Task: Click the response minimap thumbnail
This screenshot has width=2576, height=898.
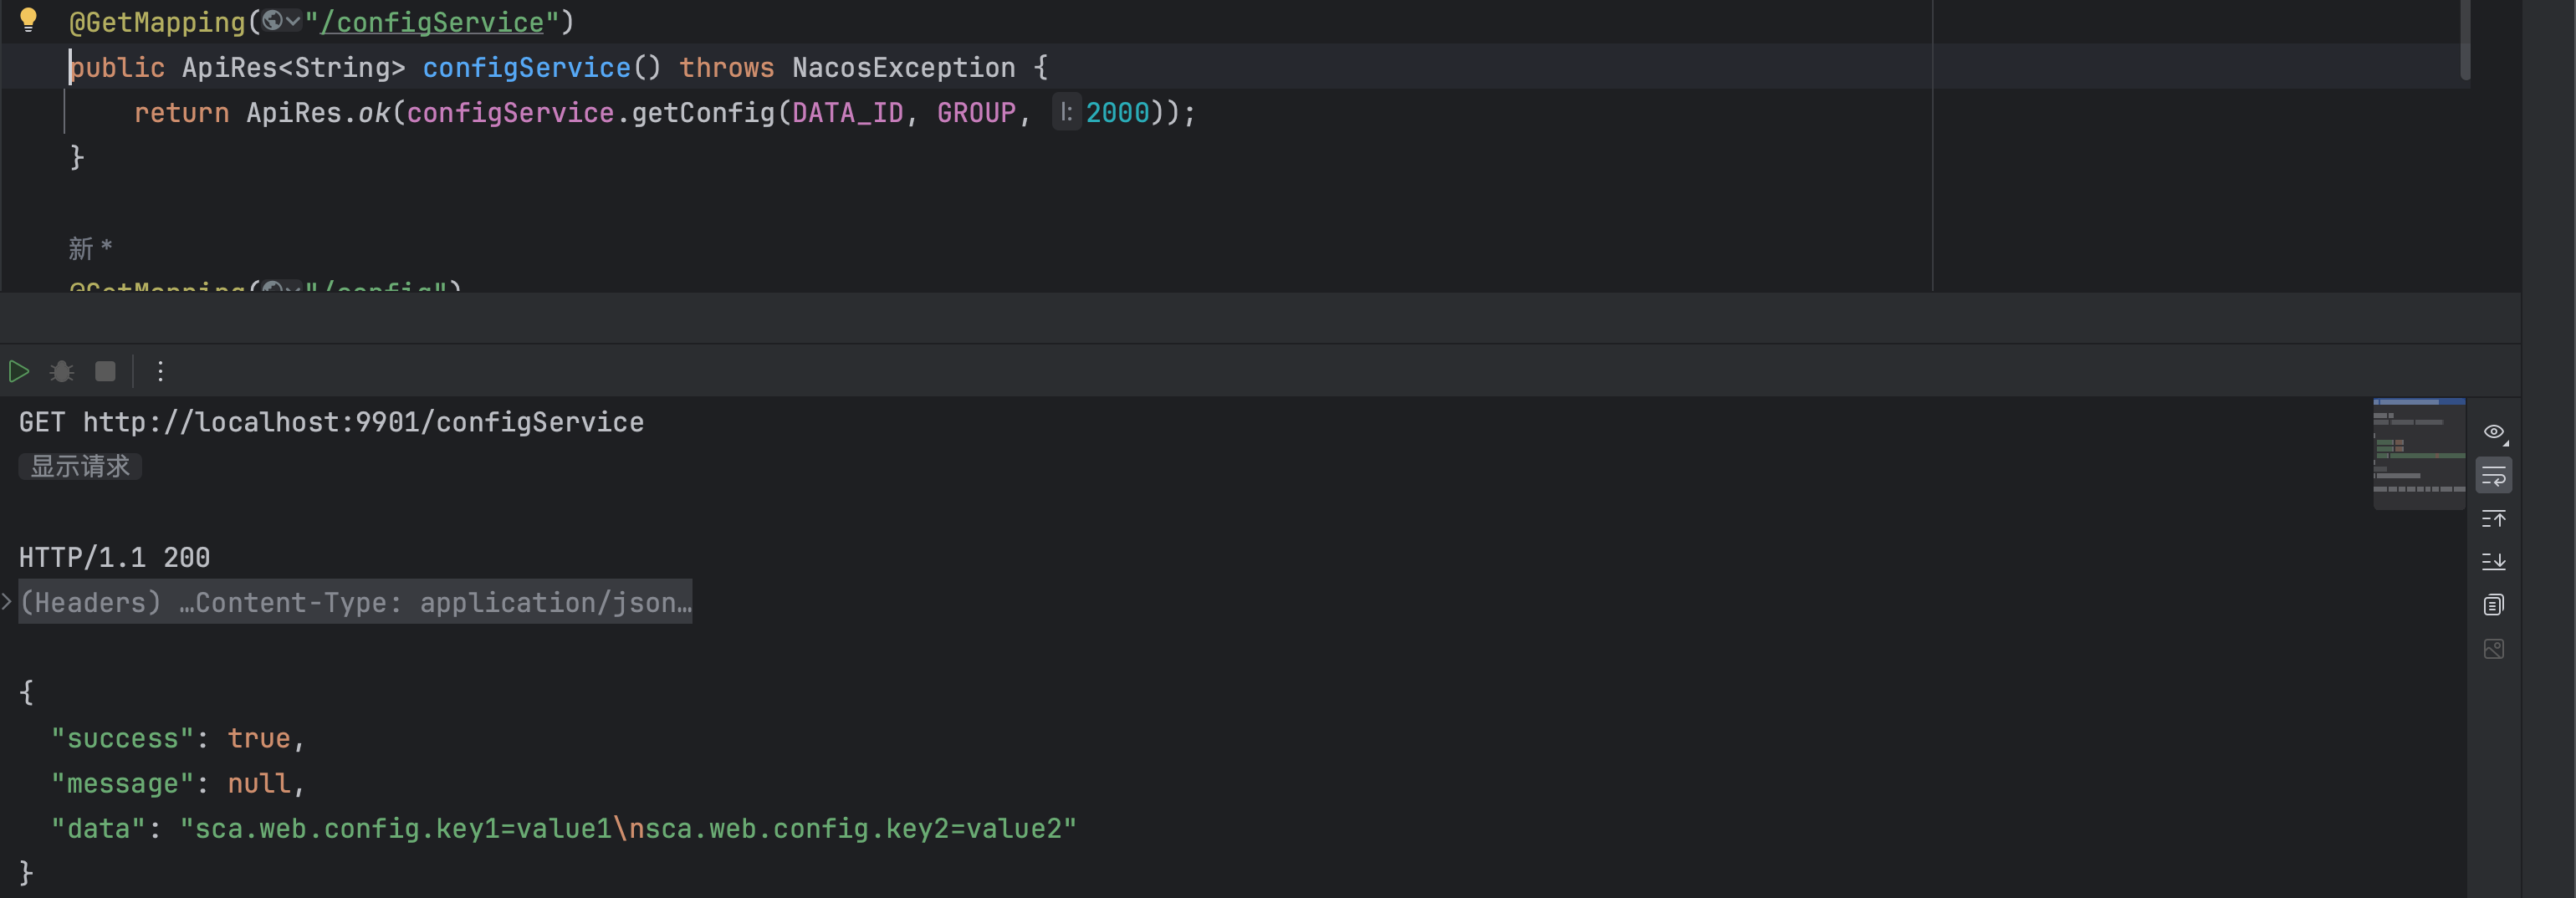Action: tap(2419, 454)
